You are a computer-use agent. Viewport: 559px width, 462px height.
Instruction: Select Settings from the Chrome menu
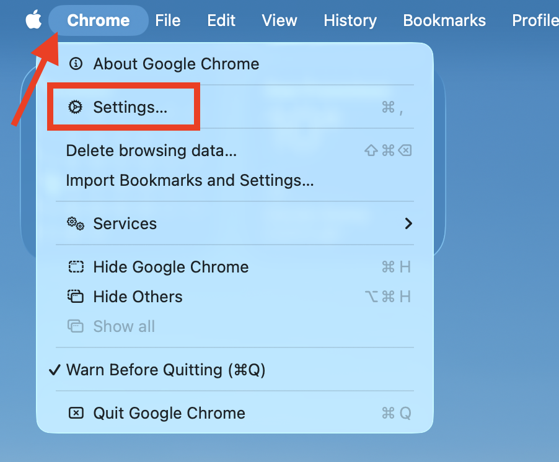(130, 107)
